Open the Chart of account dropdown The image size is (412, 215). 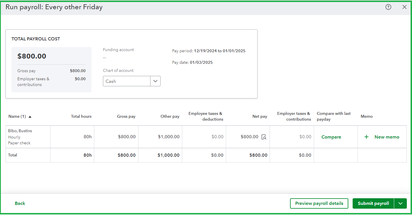pyautogui.click(x=155, y=81)
